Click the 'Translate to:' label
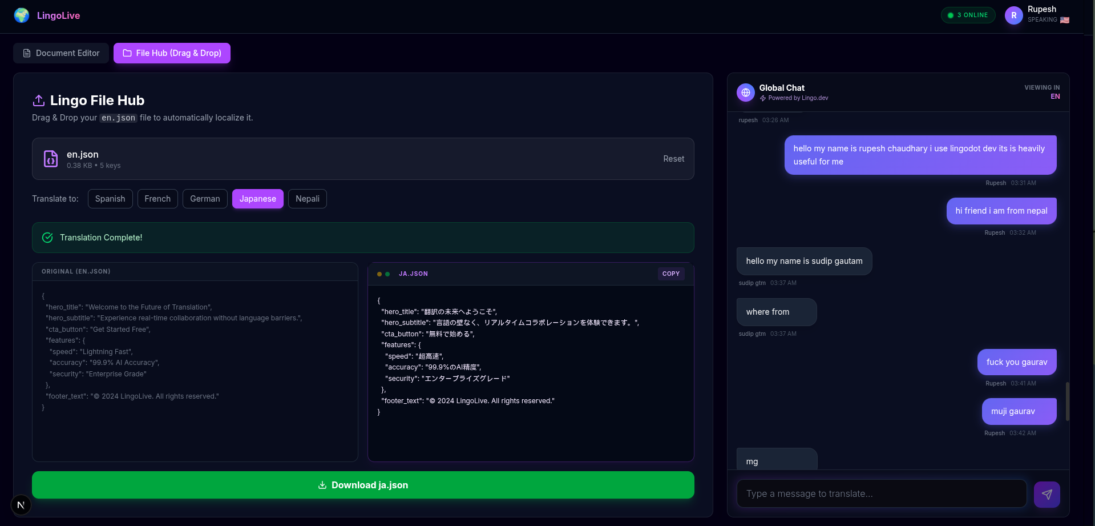Viewport: 1095px width, 526px height. tap(55, 199)
